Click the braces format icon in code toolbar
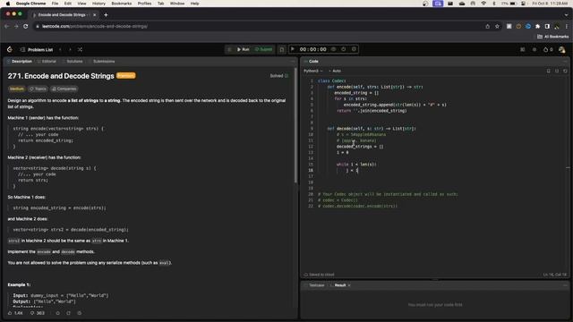This screenshot has width=573, height=322. (557, 71)
